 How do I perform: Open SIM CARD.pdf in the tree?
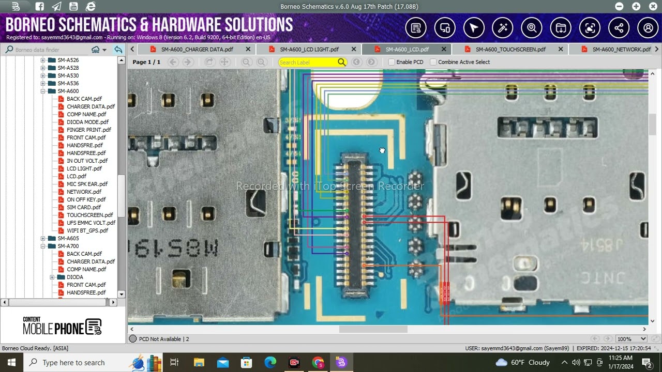pyautogui.click(x=84, y=208)
